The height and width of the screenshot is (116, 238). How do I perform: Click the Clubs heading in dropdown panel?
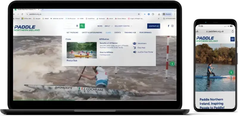coord(68,39)
